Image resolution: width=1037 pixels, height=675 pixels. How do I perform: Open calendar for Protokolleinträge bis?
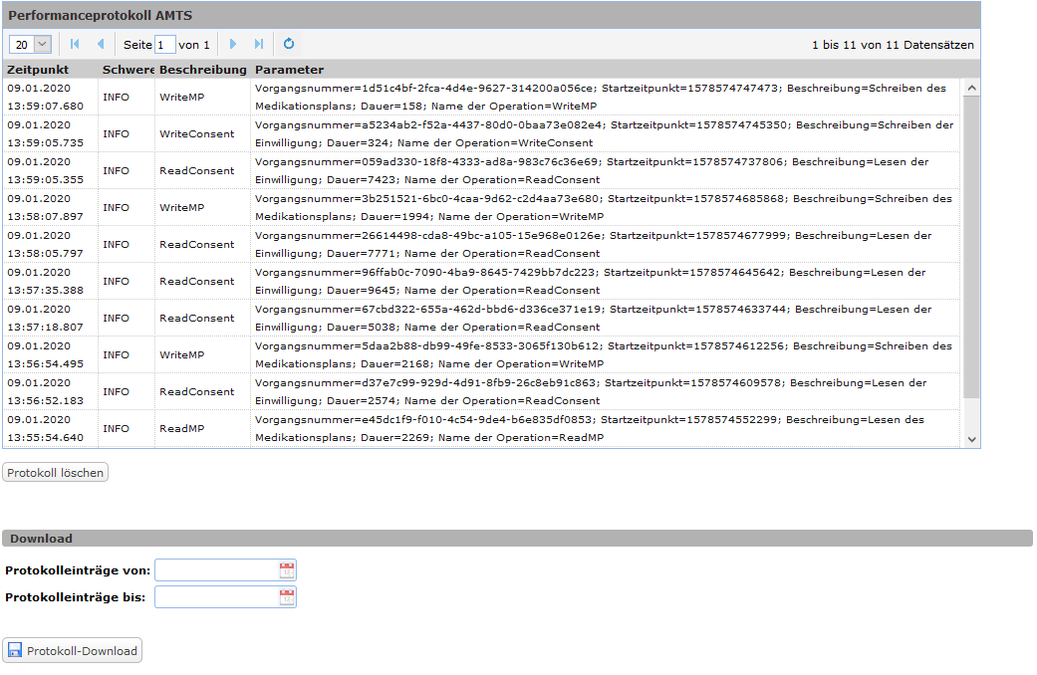click(287, 597)
